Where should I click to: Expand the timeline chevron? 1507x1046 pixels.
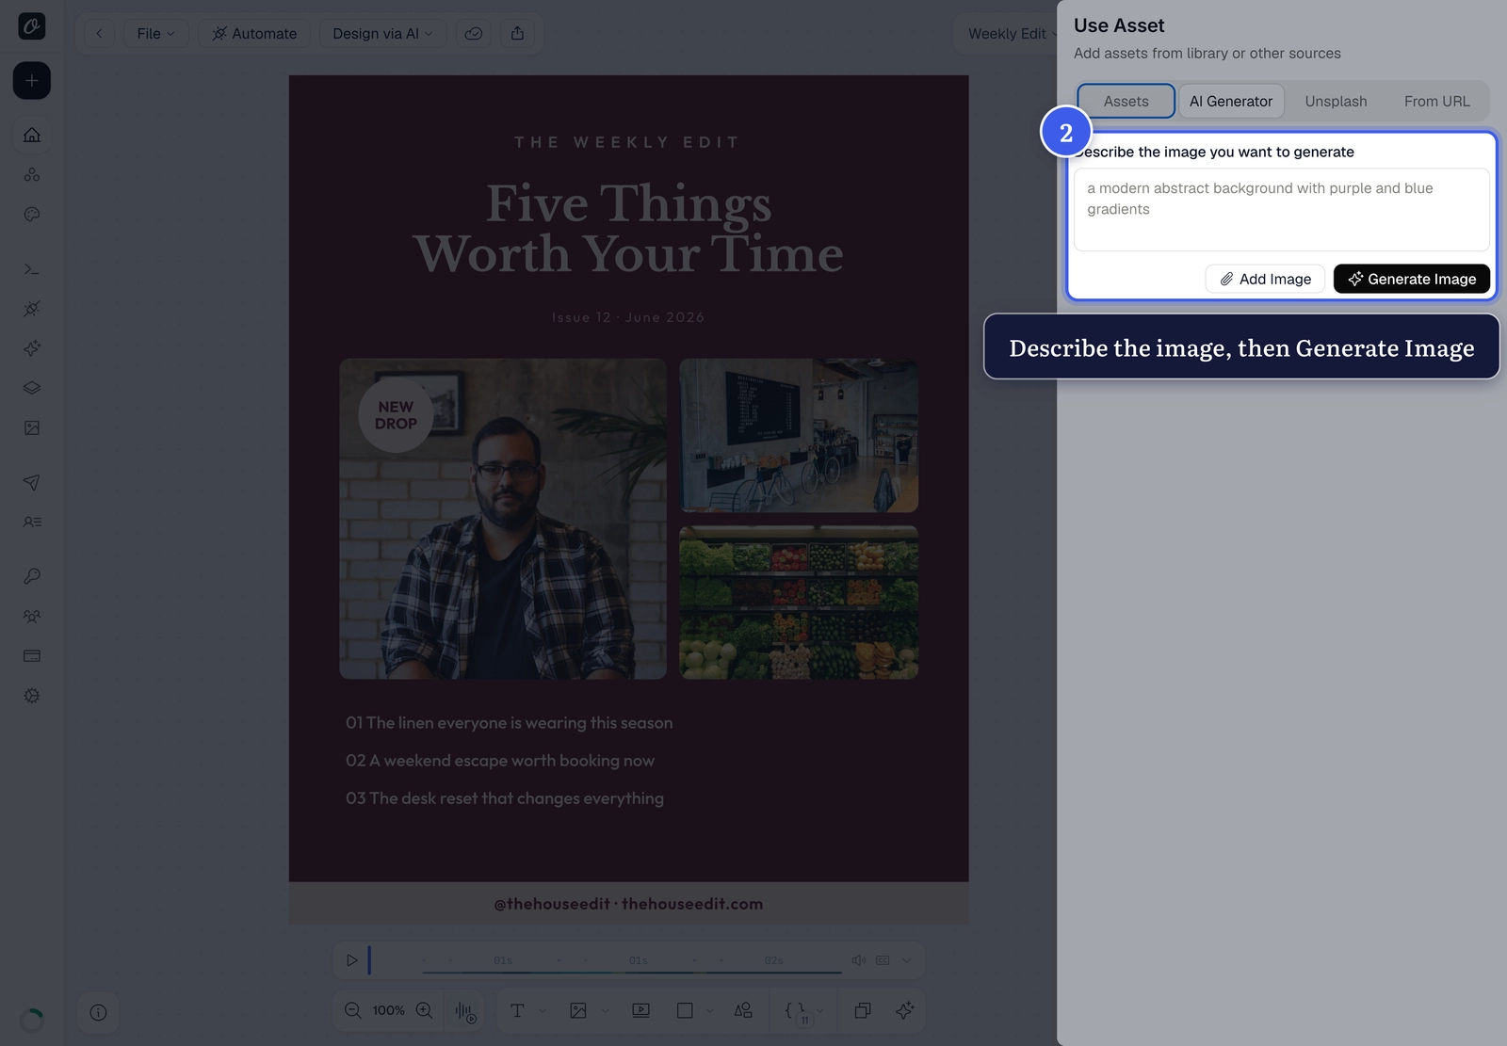(906, 960)
